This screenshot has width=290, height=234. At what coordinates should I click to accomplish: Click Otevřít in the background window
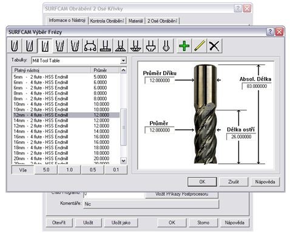coord(59,222)
